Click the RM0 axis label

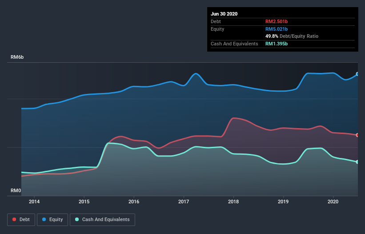click(16, 190)
